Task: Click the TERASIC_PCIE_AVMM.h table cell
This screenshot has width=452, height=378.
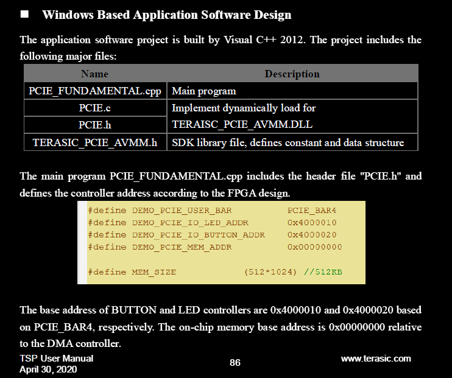Action: click(x=95, y=142)
